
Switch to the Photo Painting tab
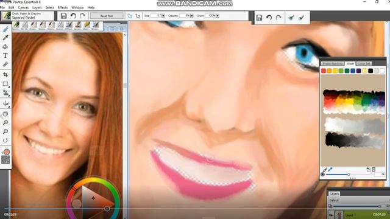coord(332,64)
